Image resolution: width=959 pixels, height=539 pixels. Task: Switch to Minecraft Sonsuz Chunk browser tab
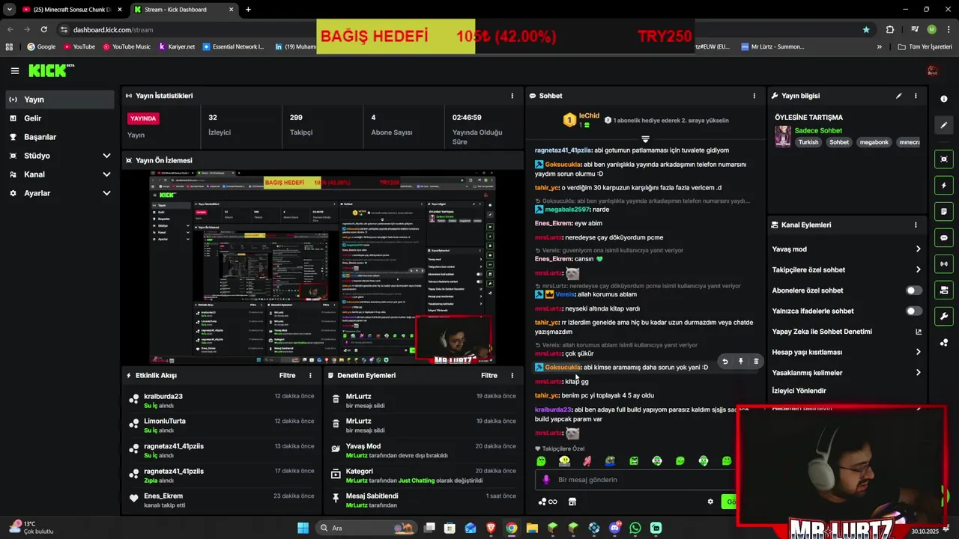pyautogui.click(x=72, y=10)
